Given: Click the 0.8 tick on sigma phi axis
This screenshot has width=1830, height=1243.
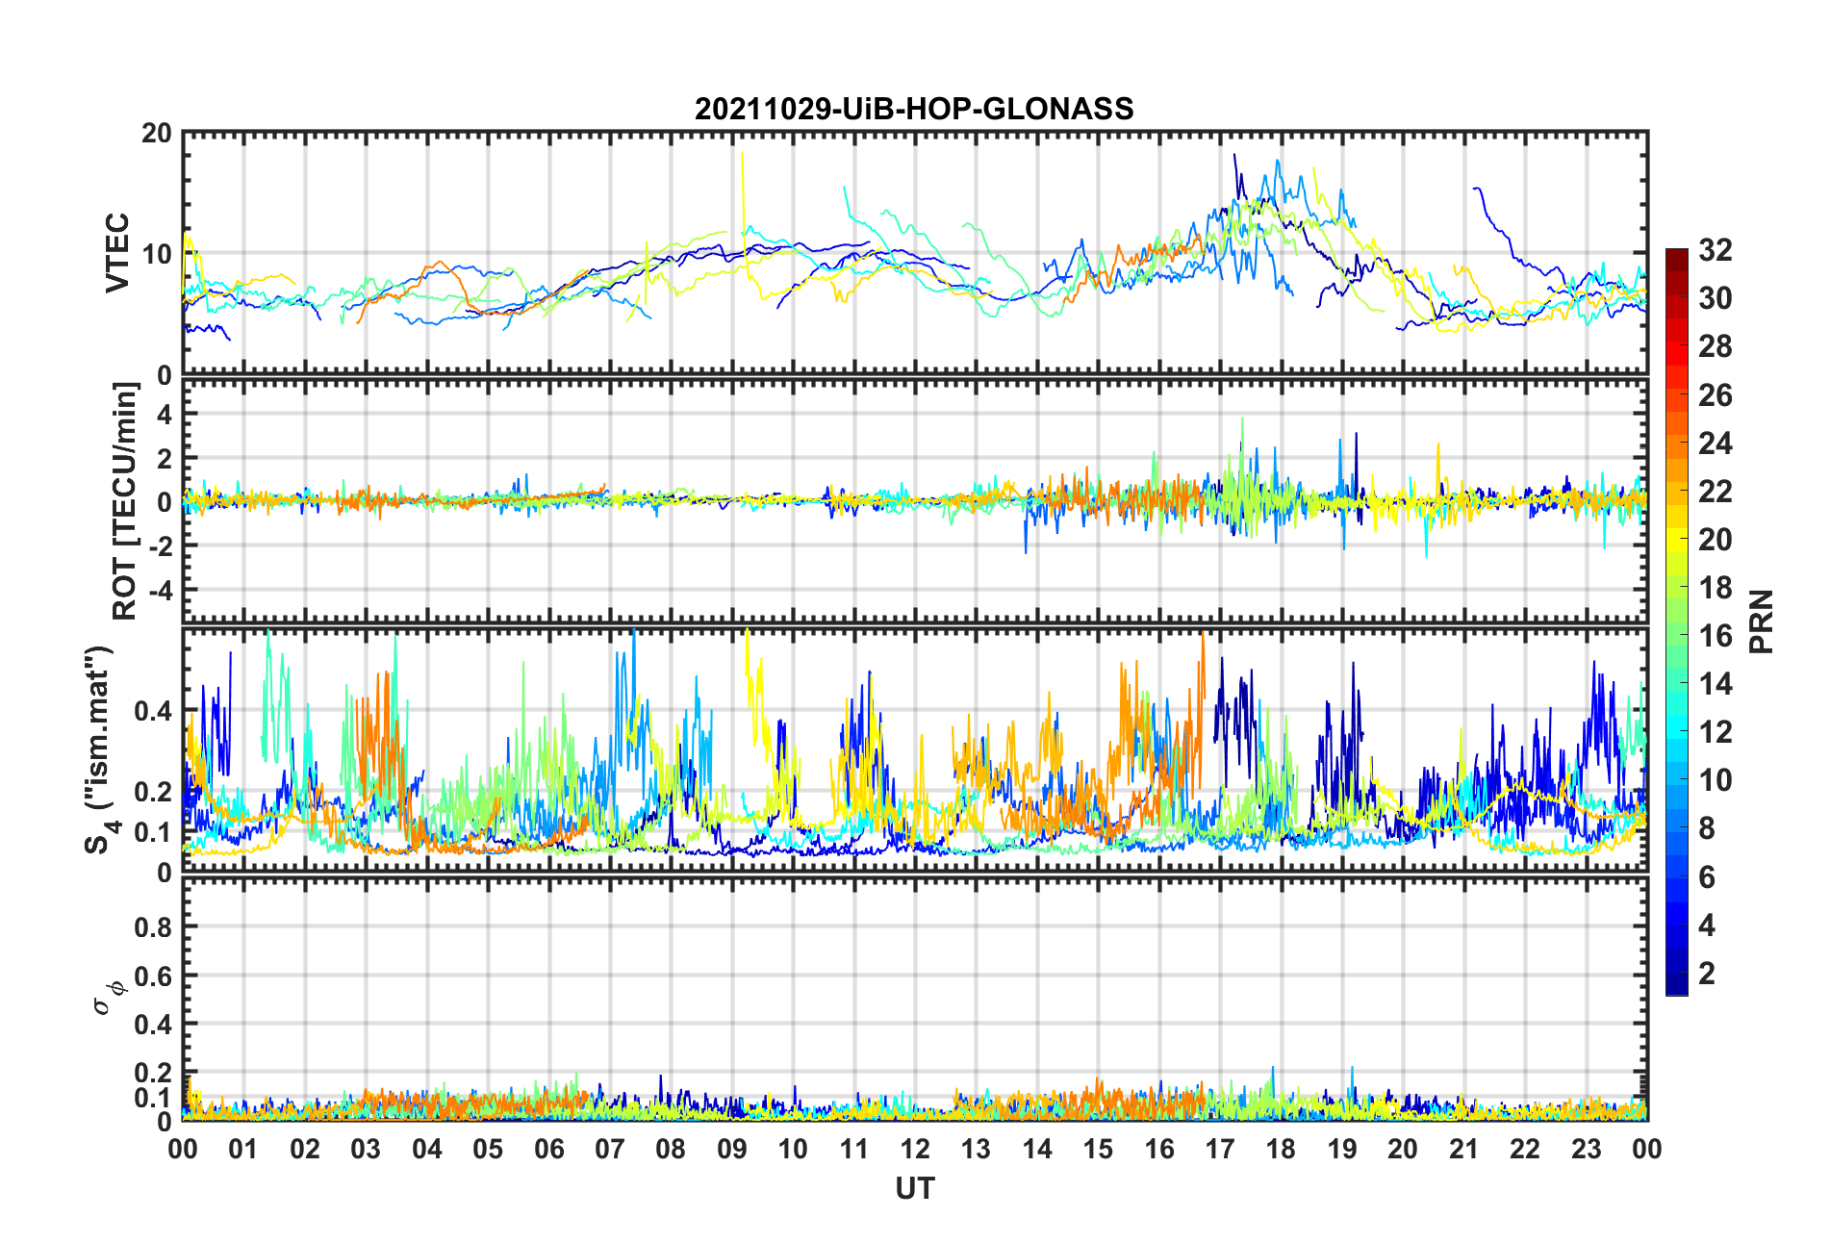Looking at the screenshot, I should tap(152, 927).
